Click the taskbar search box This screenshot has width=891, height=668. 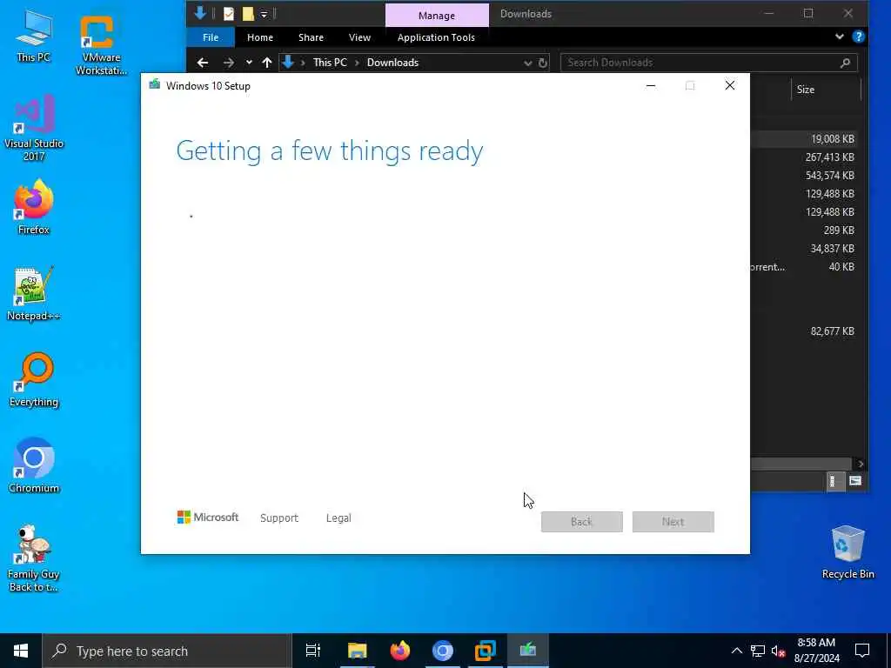point(166,651)
